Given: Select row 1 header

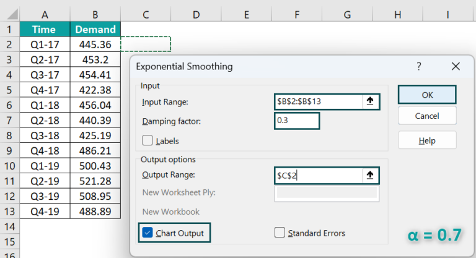Looking at the screenshot, I should pyautogui.click(x=9, y=29).
